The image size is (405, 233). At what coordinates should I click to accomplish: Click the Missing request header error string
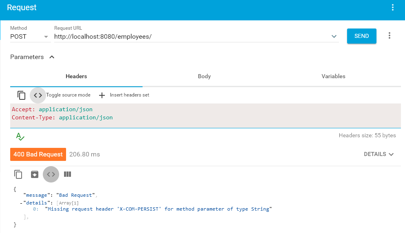tap(159, 209)
